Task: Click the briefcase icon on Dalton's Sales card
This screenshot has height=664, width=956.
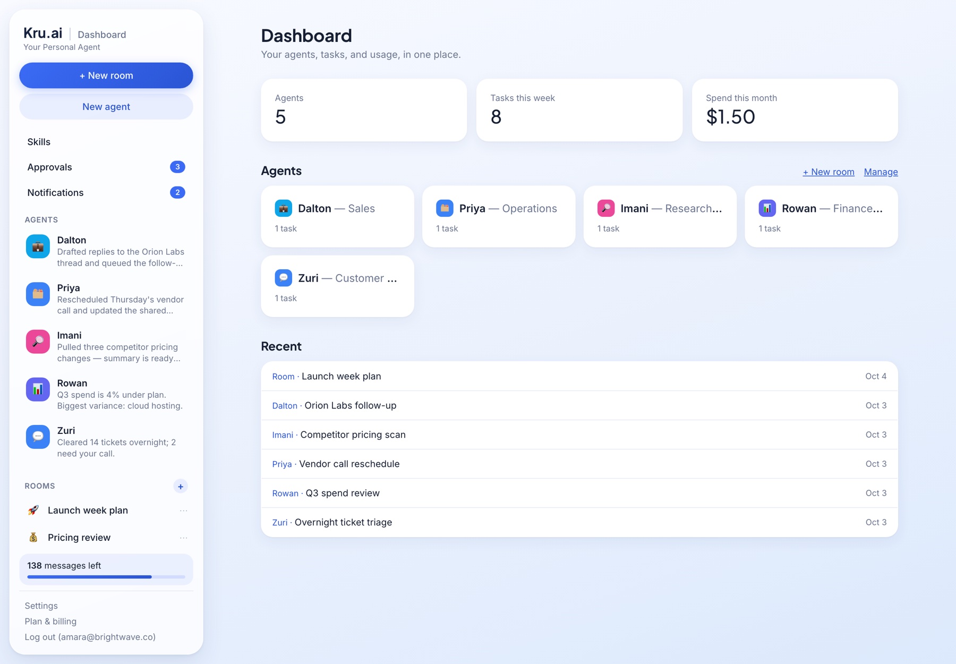Action: [x=283, y=208]
